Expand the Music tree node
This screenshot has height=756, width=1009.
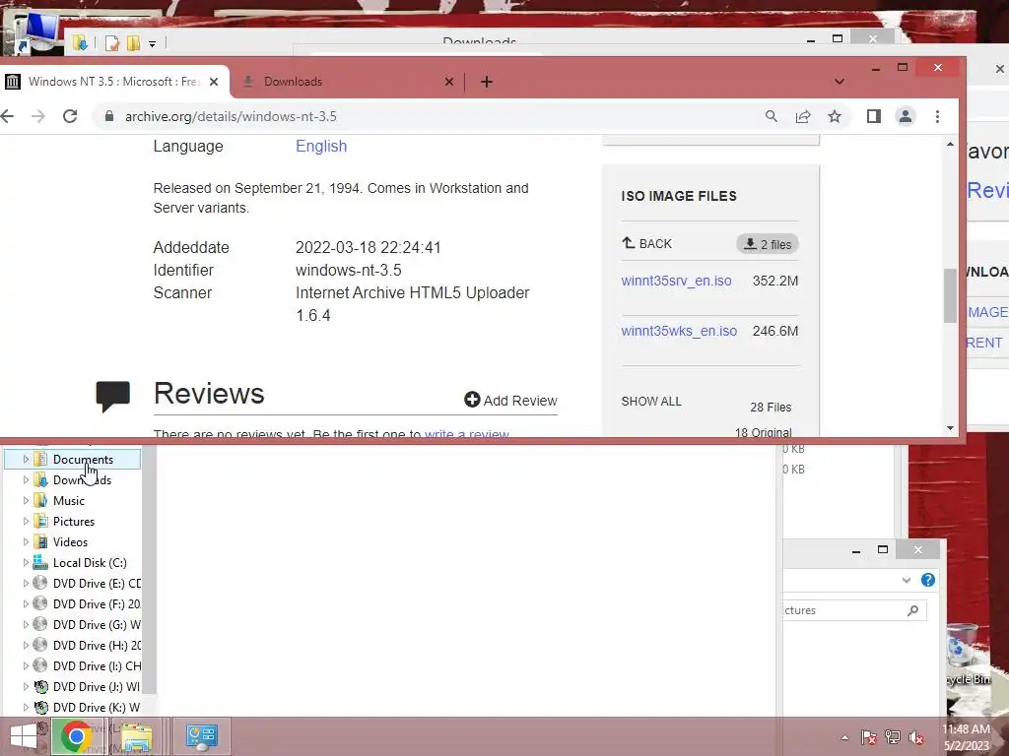(26, 501)
